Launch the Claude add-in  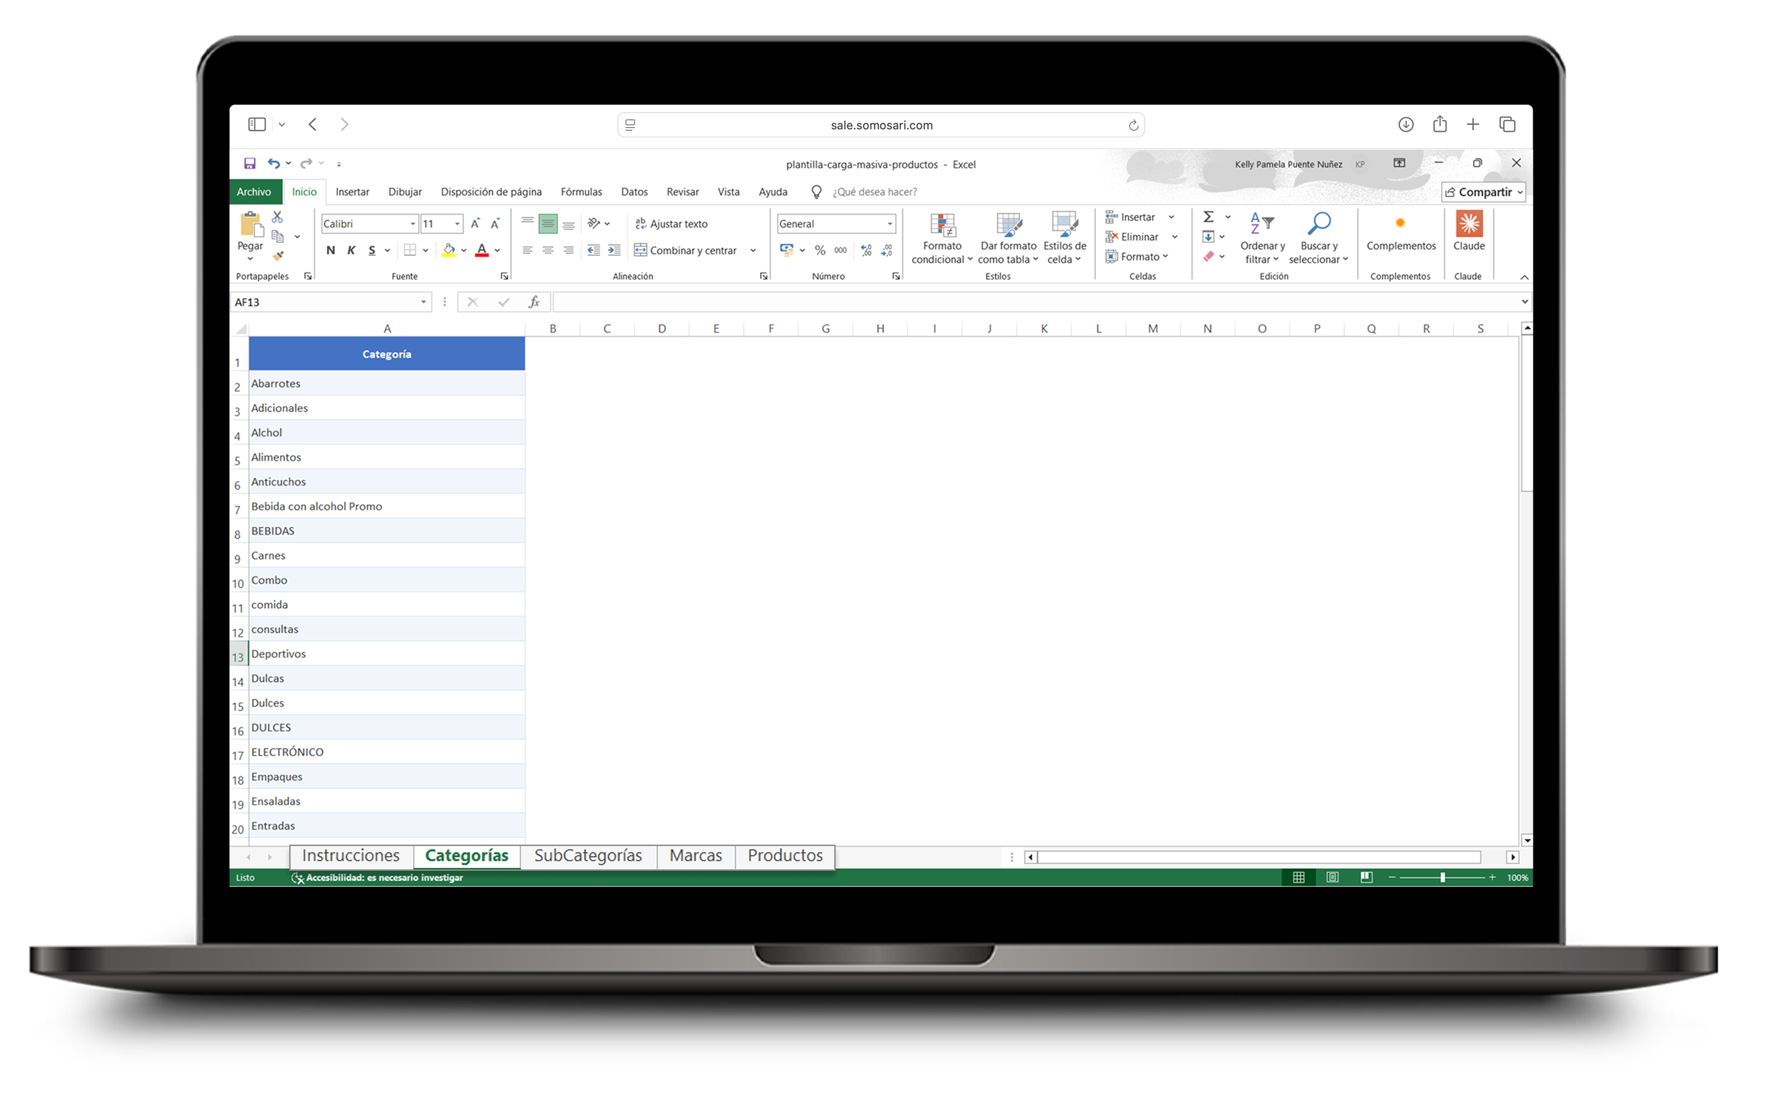tap(1470, 231)
